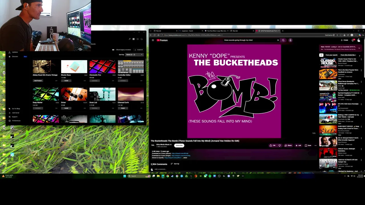Save the video to a playlist
Screen dimensions: 365x205
point(308,145)
